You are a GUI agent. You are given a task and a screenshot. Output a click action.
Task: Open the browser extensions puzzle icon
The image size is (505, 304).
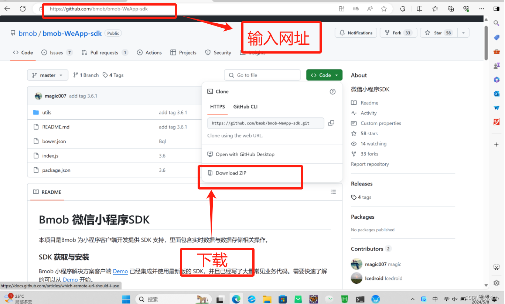coord(403,8)
